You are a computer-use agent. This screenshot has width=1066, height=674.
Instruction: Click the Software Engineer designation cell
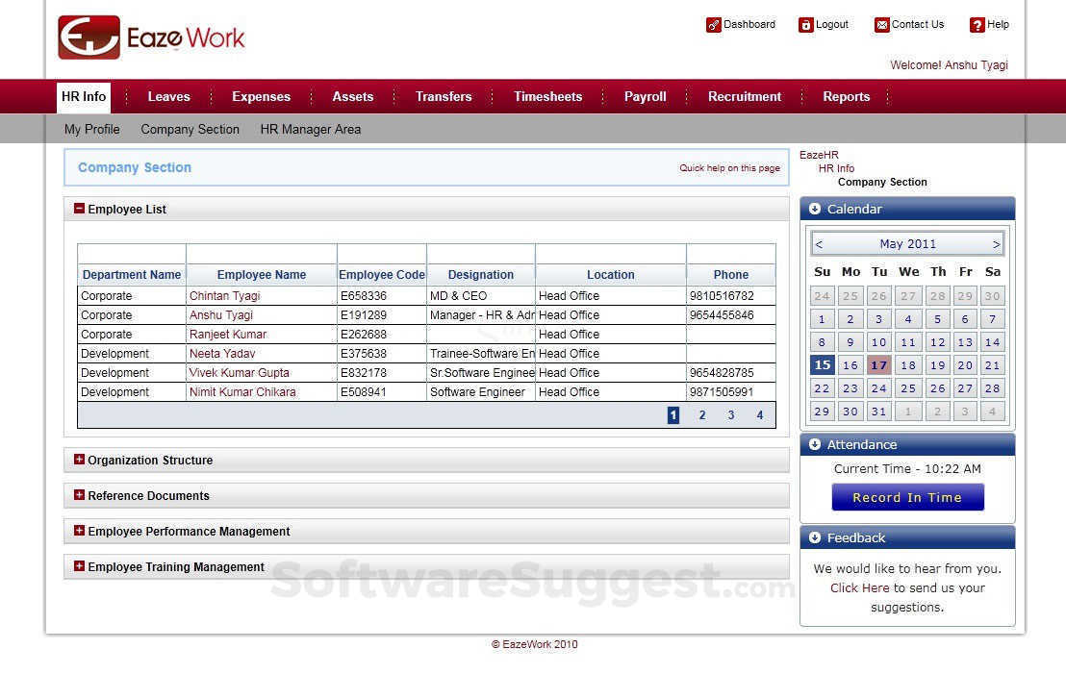click(x=481, y=392)
